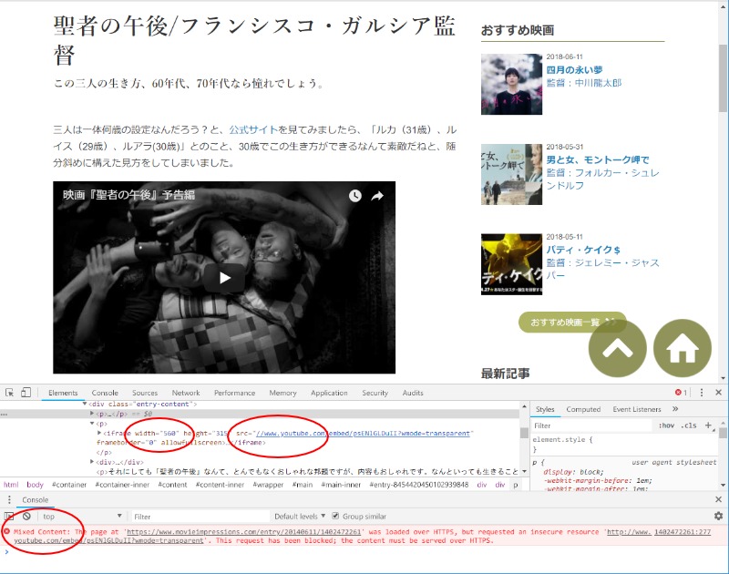Click the モントーク岬で thumbnail image
This screenshot has width=729, height=574.
pyautogui.click(x=511, y=174)
